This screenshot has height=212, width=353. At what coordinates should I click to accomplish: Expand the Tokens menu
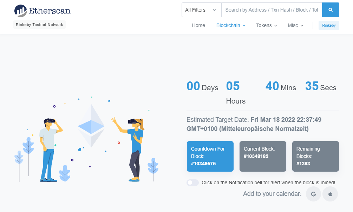pos(266,25)
